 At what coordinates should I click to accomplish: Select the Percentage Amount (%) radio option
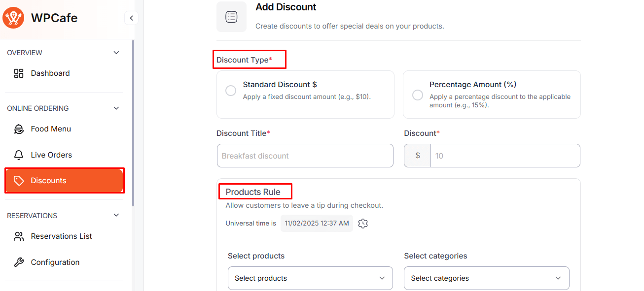(x=418, y=95)
